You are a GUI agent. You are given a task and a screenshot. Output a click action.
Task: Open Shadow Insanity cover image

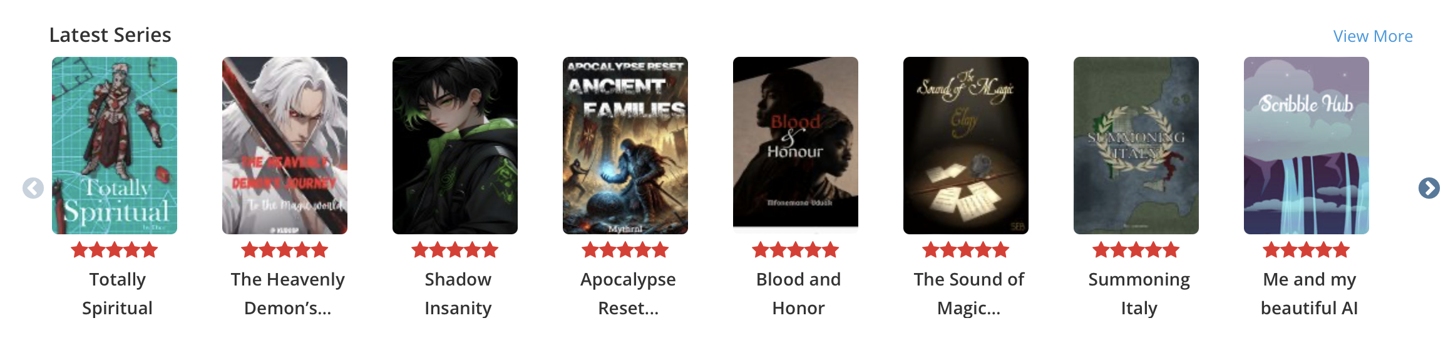click(x=455, y=146)
